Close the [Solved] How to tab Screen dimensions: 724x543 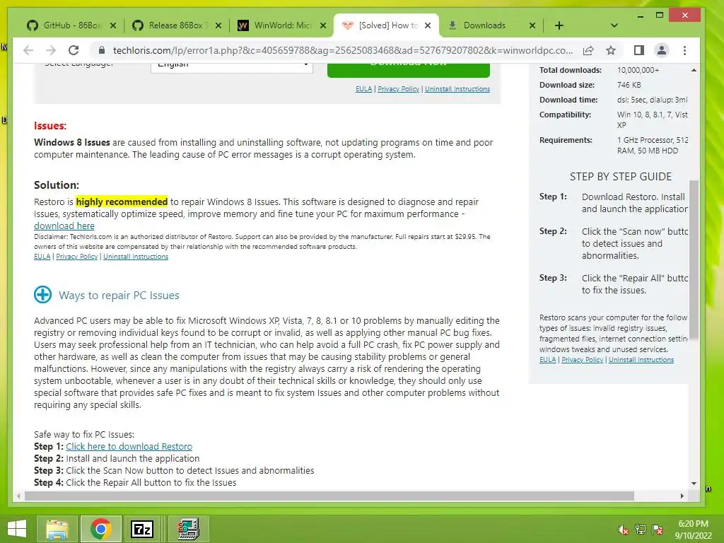[x=428, y=26]
